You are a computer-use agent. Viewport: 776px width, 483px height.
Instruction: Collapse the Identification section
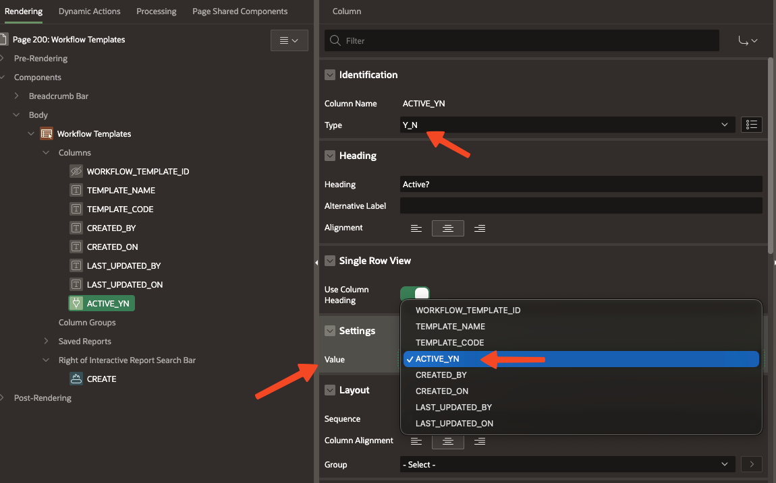329,75
